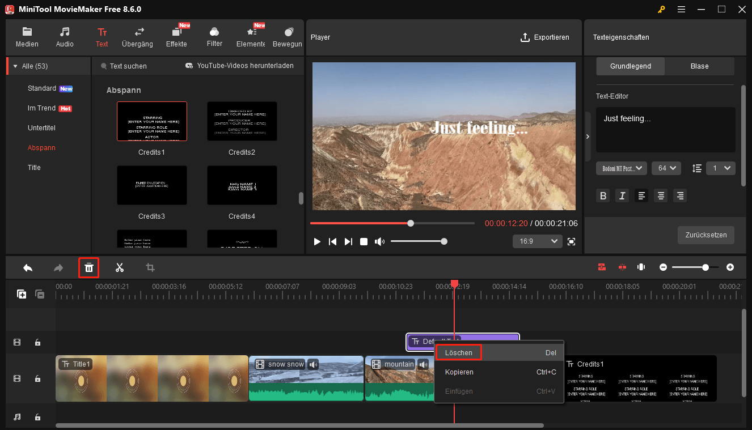Lock the video track with Title1
The image size is (752, 430).
[x=37, y=378]
